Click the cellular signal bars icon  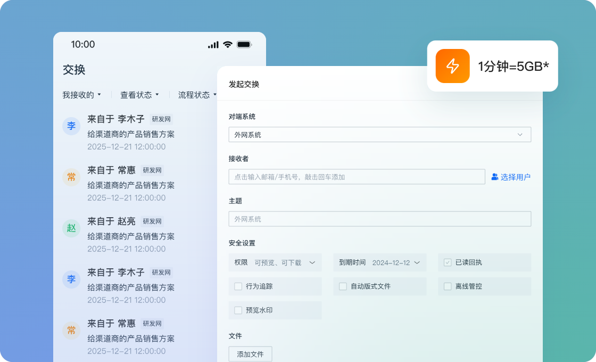click(213, 45)
